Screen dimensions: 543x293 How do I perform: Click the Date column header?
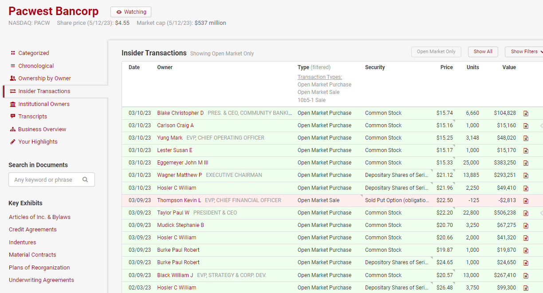(x=134, y=67)
